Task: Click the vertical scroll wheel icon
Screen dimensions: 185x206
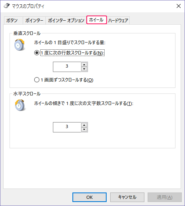Action: point(19,45)
